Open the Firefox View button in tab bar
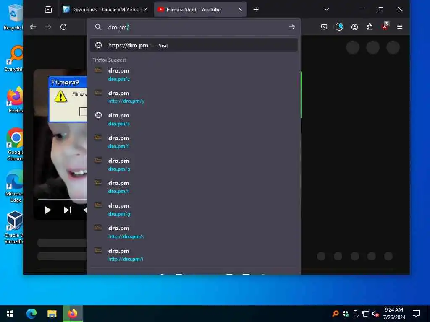 [x=48, y=10]
